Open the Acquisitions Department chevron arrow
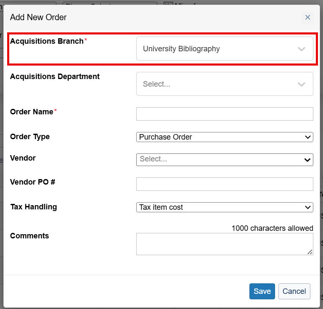 point(301,84)
